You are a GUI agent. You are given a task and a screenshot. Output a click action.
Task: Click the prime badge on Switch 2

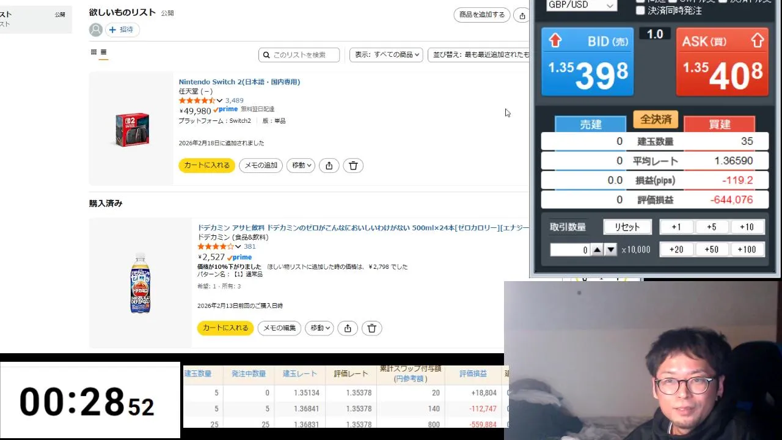[x=225, y=109]
